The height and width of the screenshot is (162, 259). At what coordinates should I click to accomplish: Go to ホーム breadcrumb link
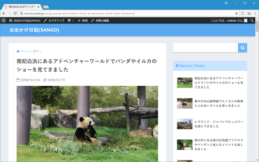[25, 51]
